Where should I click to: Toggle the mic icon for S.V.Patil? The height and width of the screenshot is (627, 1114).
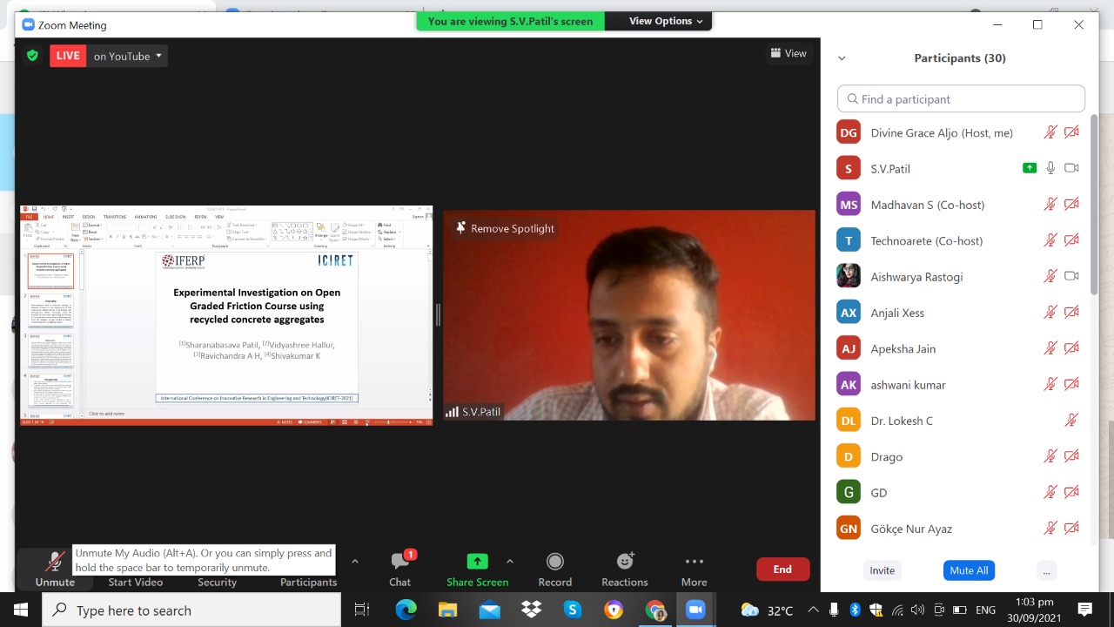point(1050,168)
